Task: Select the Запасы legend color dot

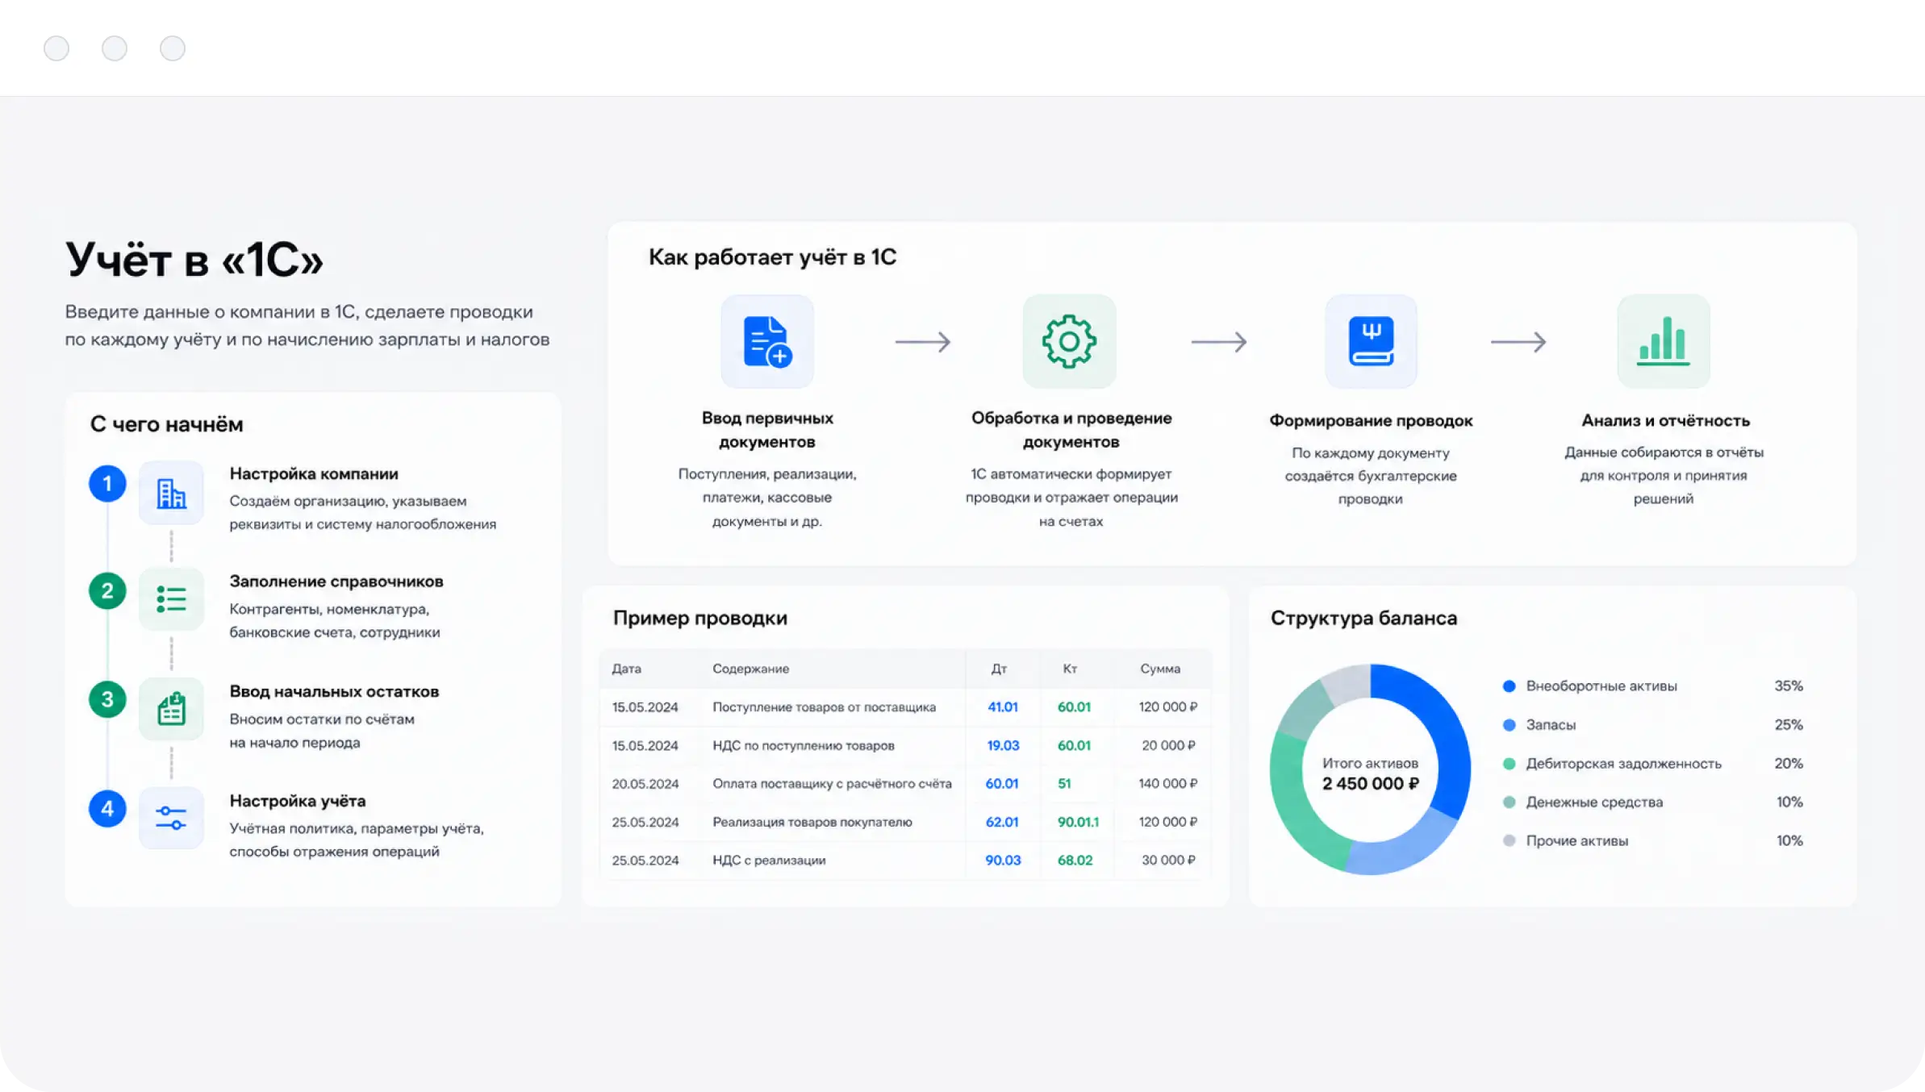Action: tap(1510, 725)
